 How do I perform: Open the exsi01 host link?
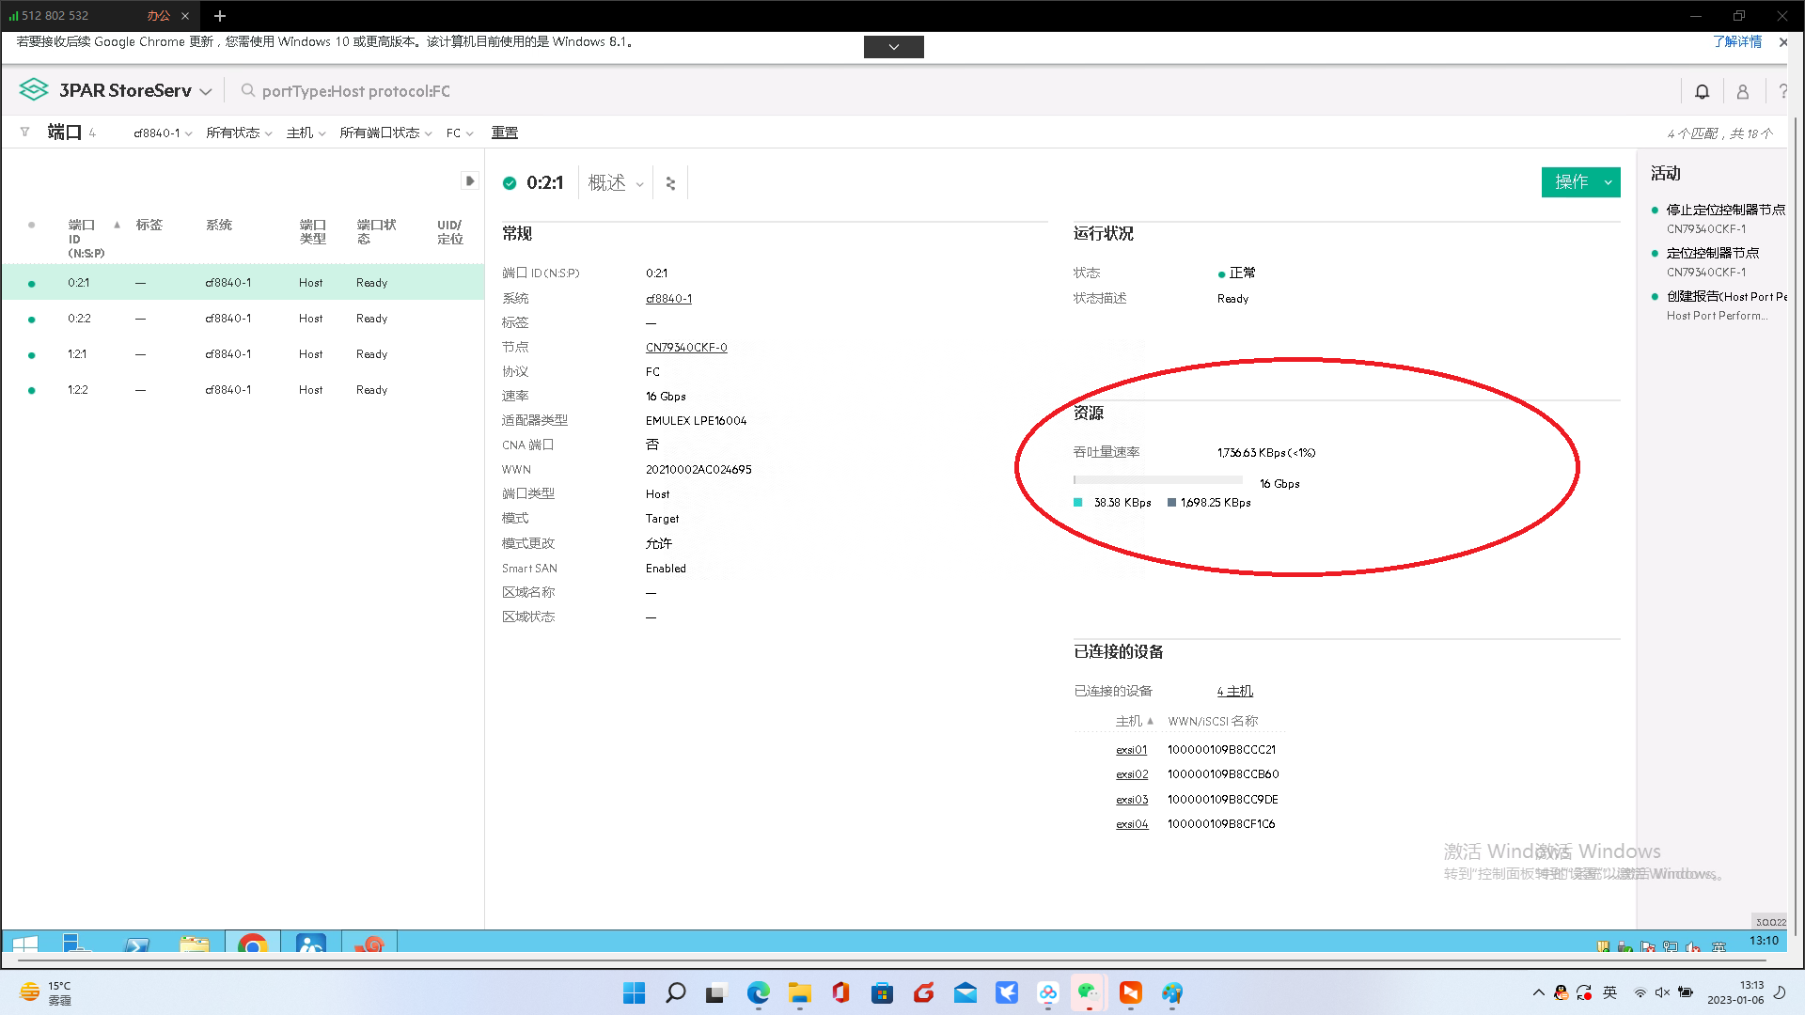point(1131,750)
